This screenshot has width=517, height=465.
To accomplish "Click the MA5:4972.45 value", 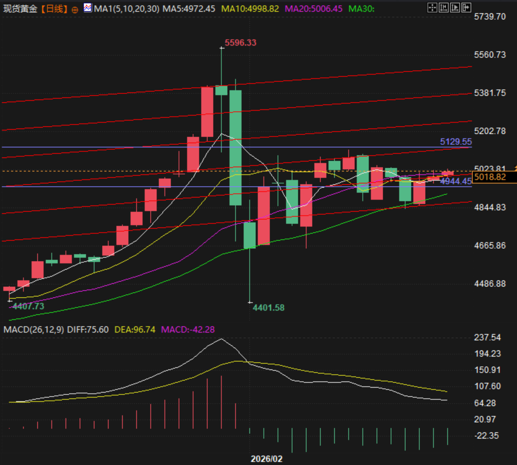I will (x=189, y=9).
